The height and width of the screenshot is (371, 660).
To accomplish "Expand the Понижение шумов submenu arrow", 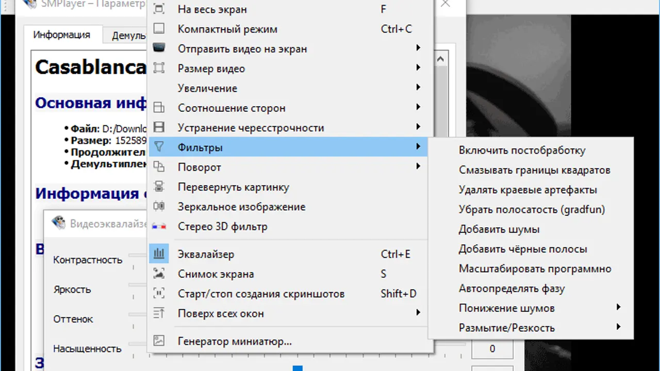I will click(x=618, y=307).
